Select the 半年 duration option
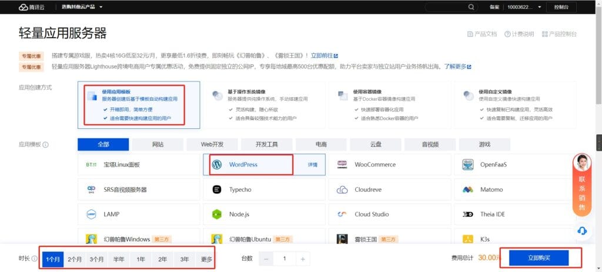The width and height of the screenshot is (602, 272). pos(119,259)
